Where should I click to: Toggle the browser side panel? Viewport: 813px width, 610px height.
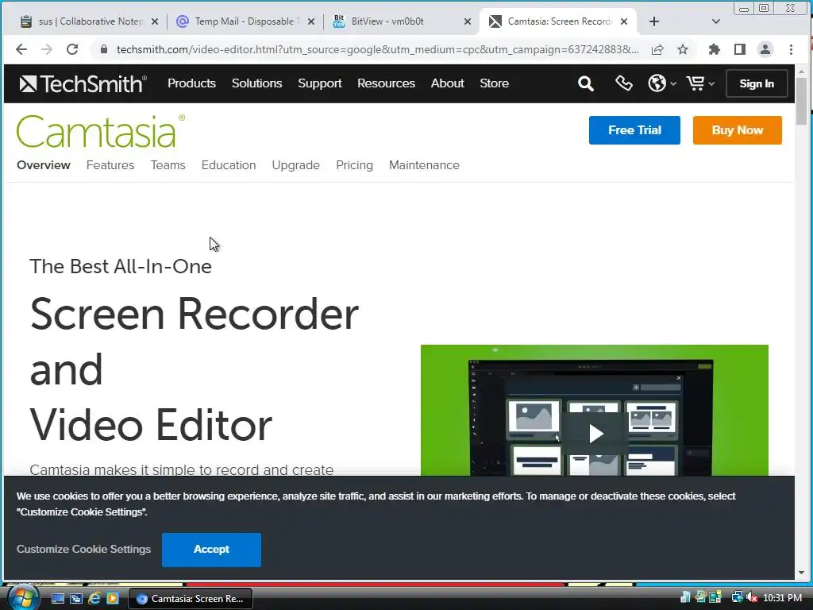click(739, 49)
